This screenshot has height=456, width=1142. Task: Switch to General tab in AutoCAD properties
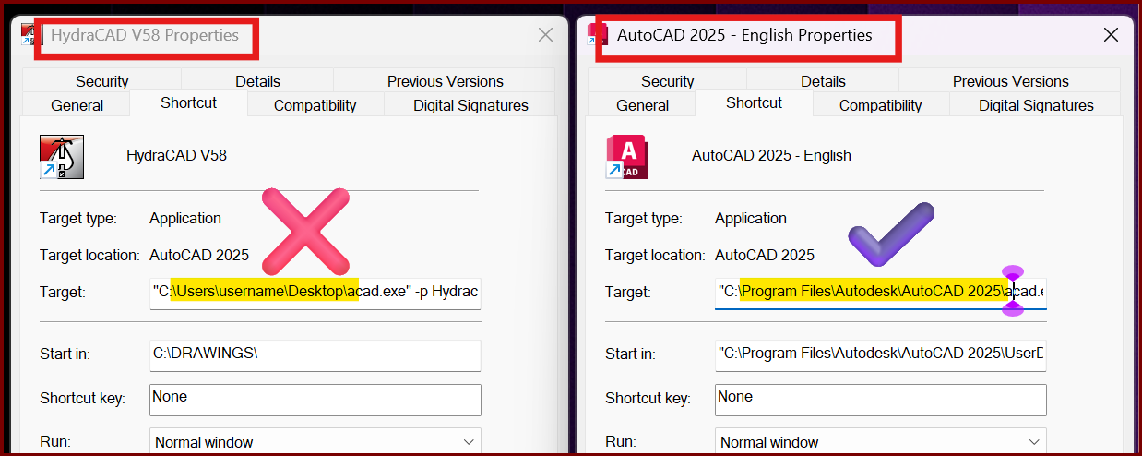coord(642,105)
